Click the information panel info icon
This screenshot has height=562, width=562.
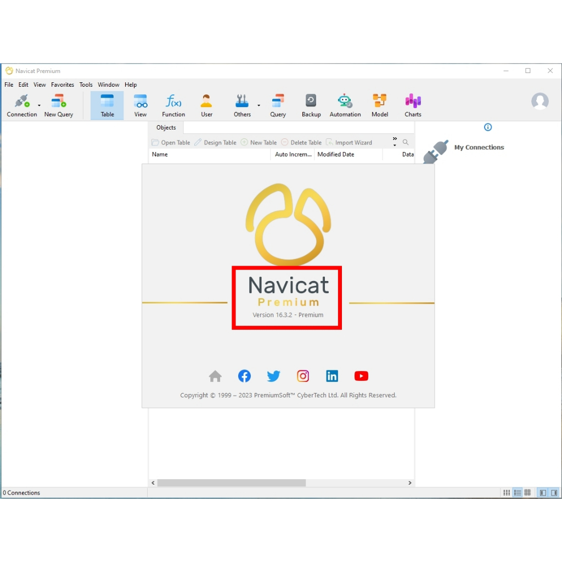point(488,127)
